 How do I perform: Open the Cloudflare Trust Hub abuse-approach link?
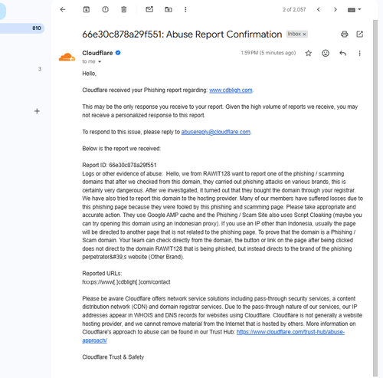290,332
